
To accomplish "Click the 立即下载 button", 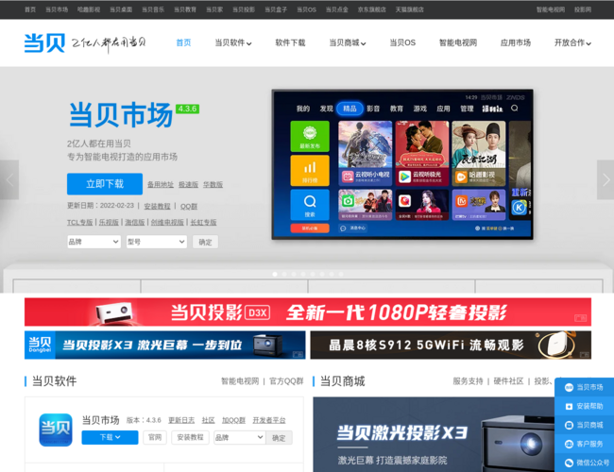I will [104, 184].
